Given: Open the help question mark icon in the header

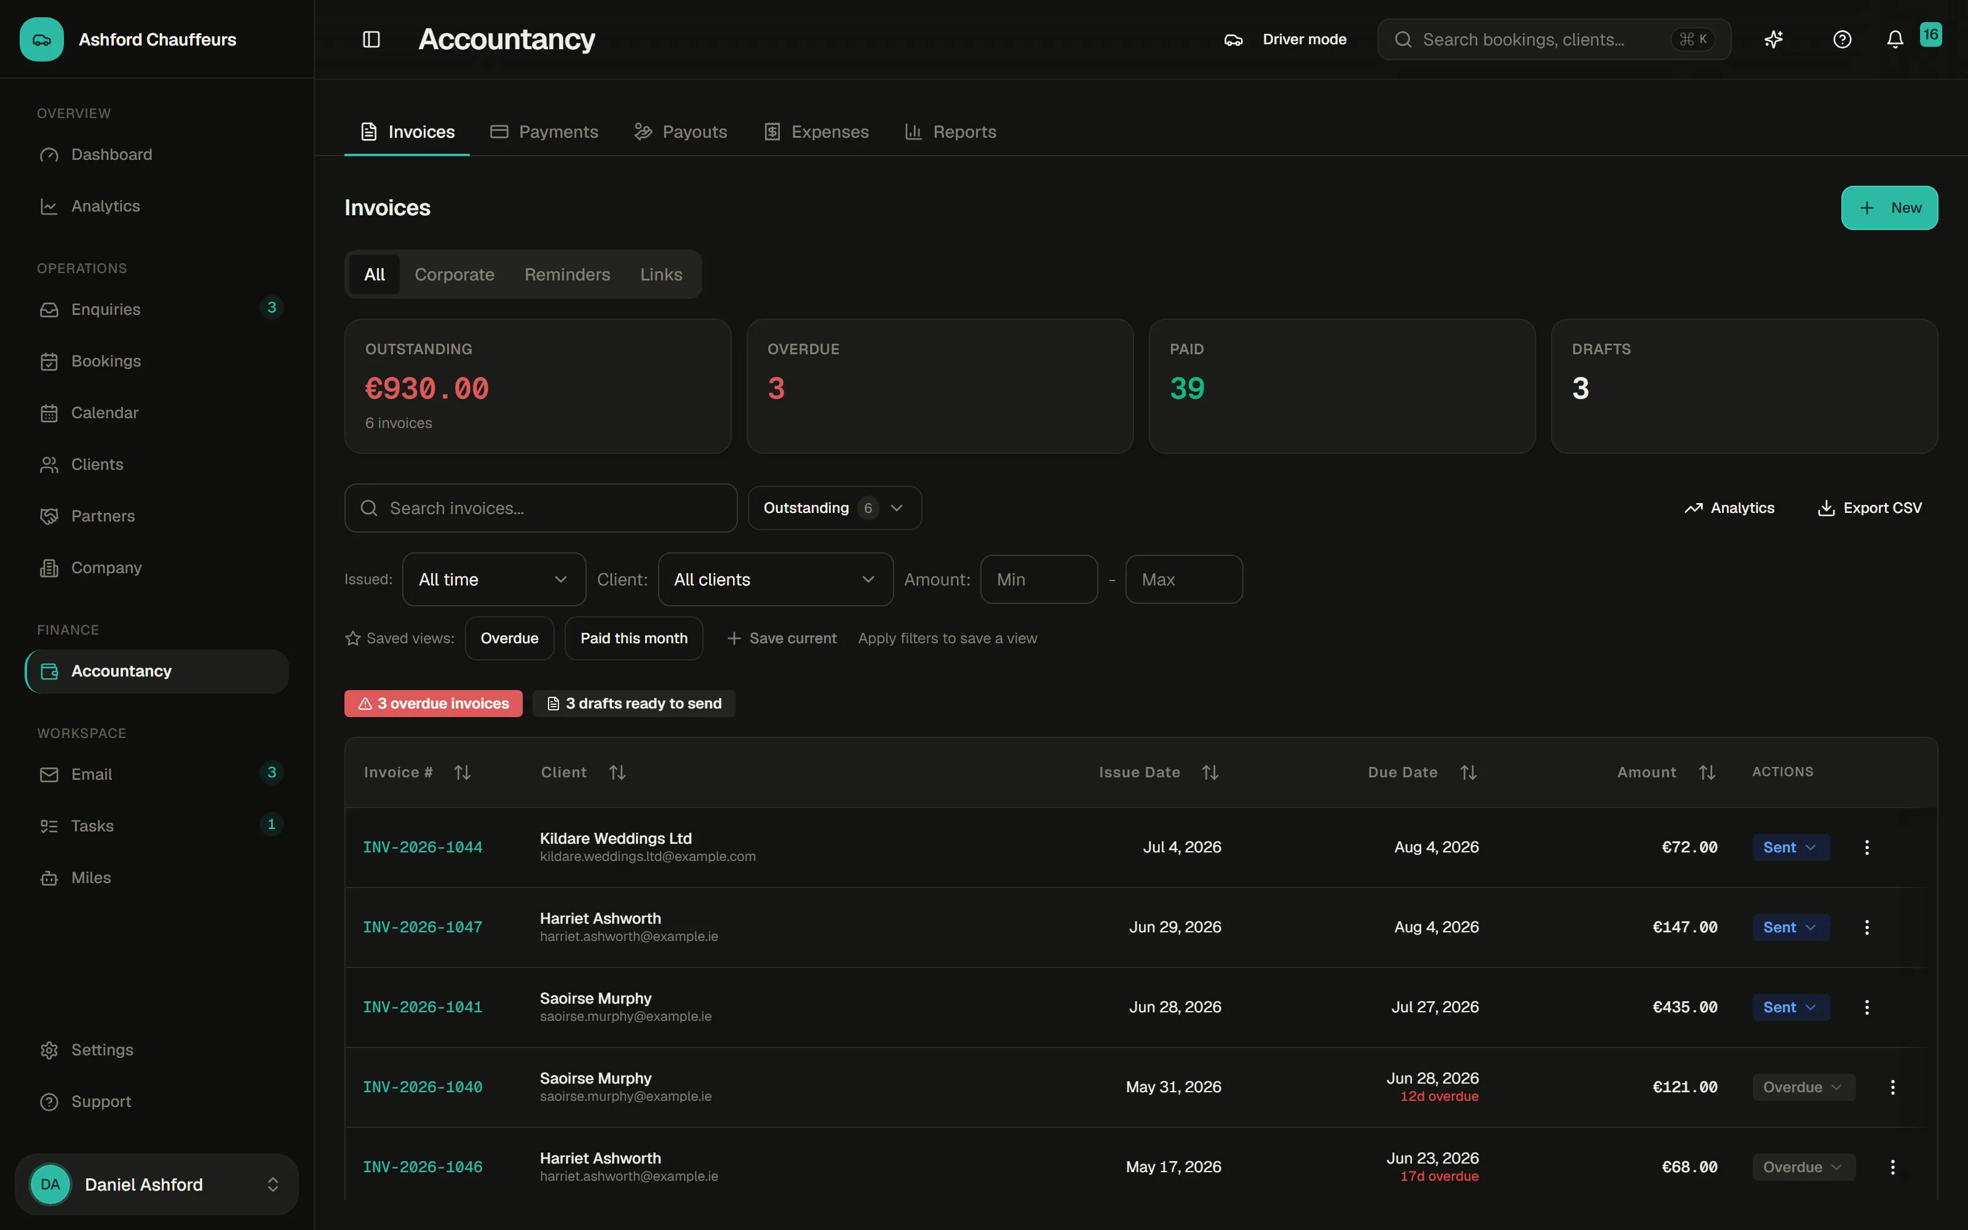Looking at the screenshot, I should click(1842, 39).
